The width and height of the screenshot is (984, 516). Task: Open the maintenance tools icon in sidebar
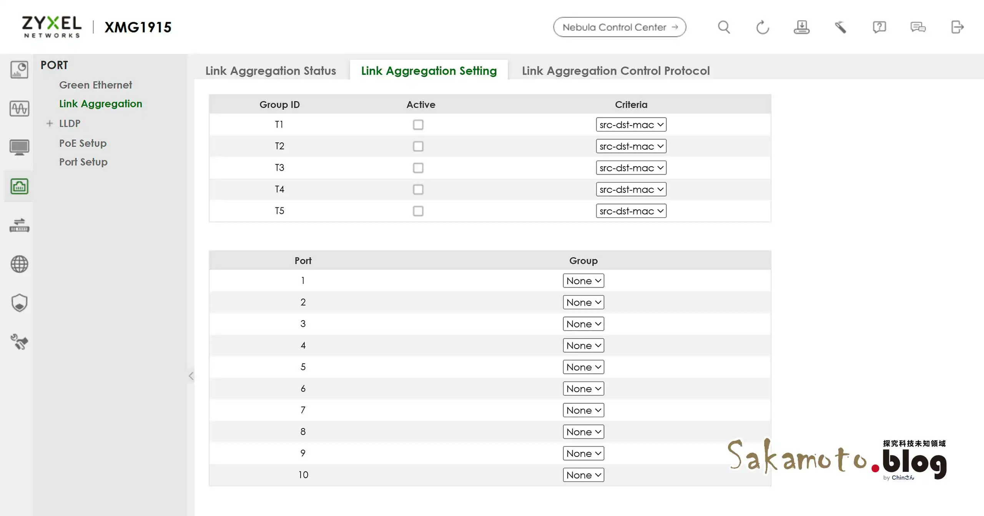coord(19,342)
